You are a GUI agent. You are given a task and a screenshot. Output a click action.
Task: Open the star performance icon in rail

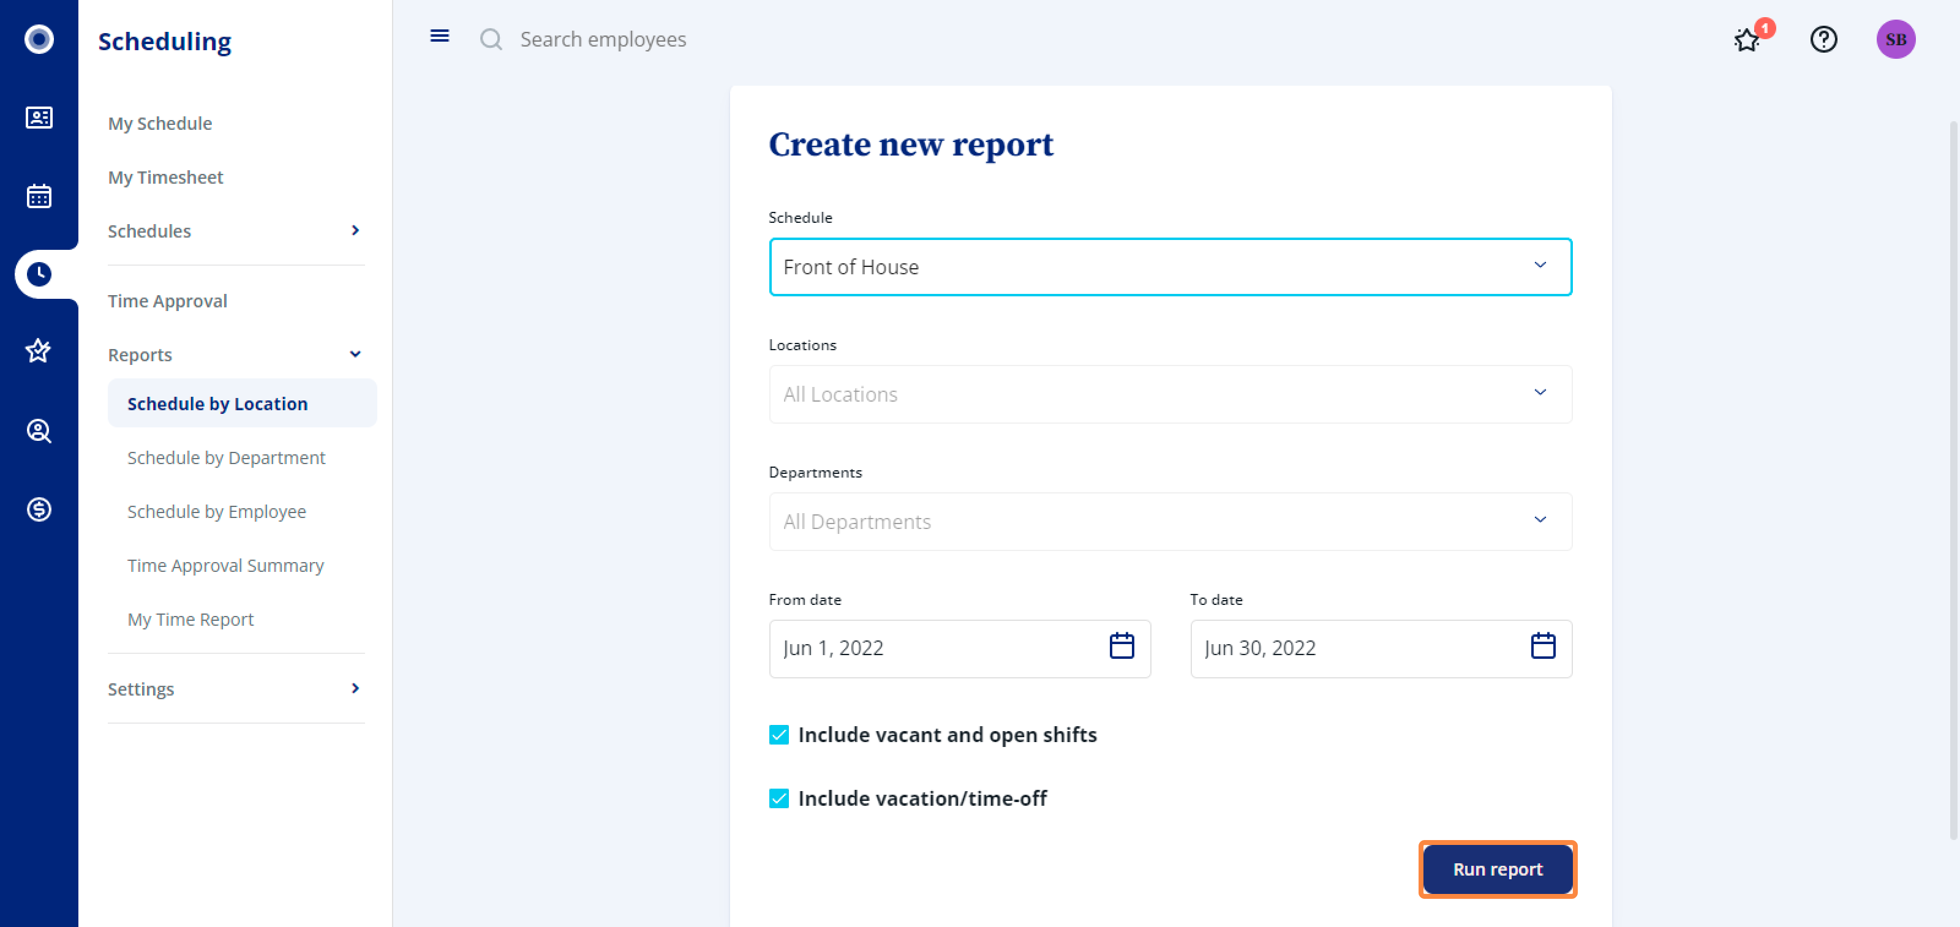tap(39, 351)
